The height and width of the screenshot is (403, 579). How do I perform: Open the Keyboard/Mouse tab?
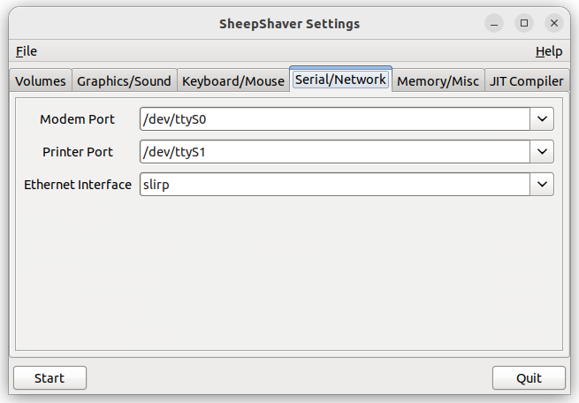(x=233, y=80)
